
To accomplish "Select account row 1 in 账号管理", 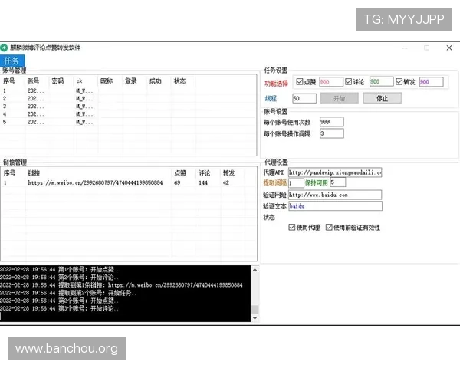I will pos(128,91).
